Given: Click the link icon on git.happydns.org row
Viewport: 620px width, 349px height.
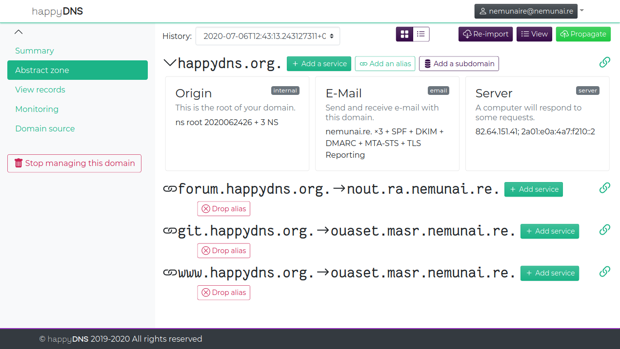Looking at the screenshot, I should (x=604, y=230).
